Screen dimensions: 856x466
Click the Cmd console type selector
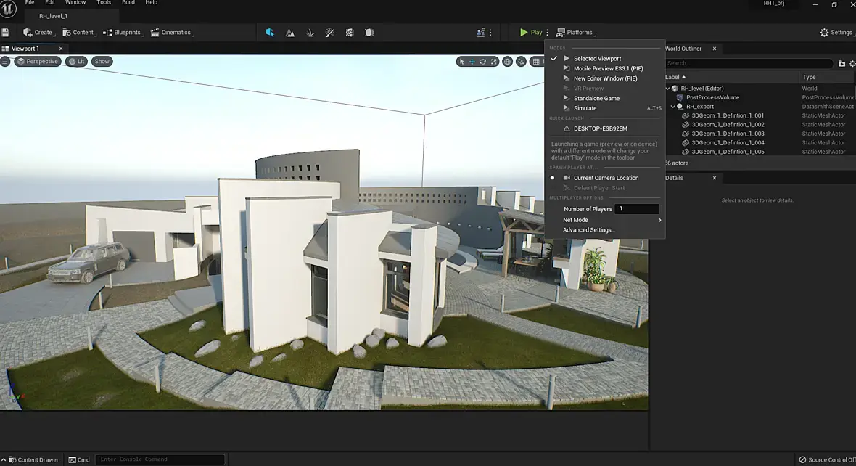point(79,459)
